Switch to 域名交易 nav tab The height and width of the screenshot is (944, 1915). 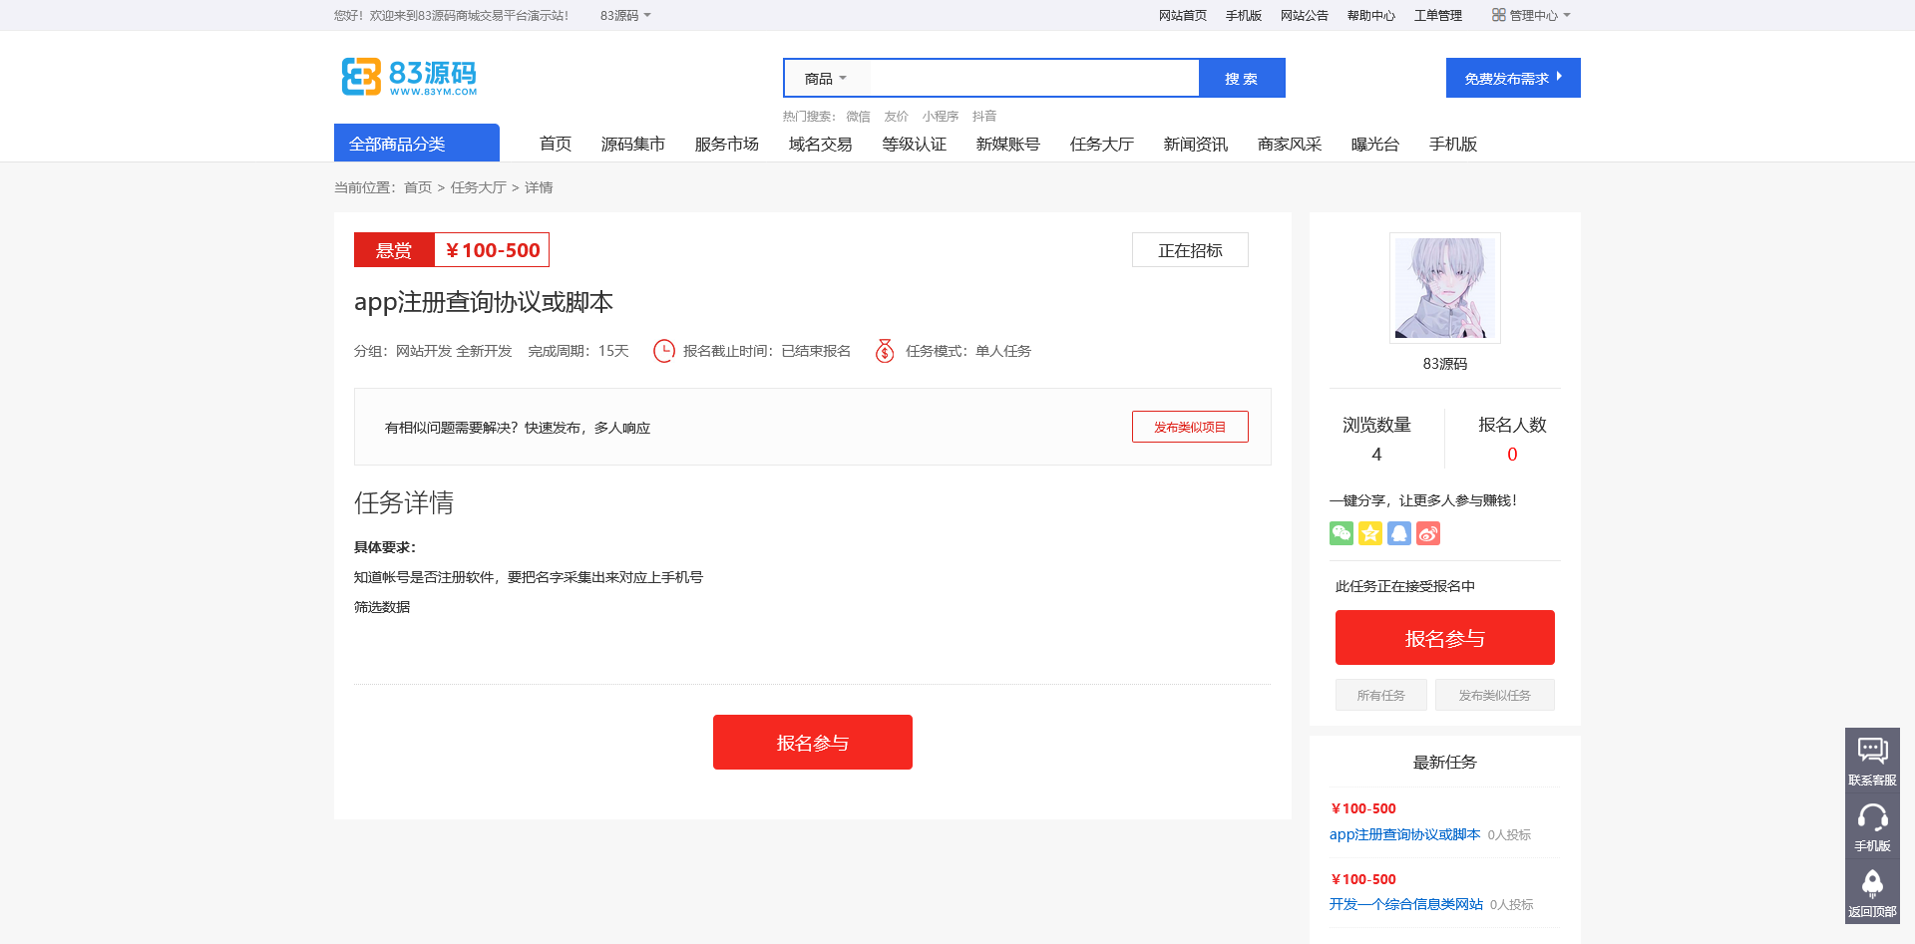pyautogui.click(x=821, y=144)
